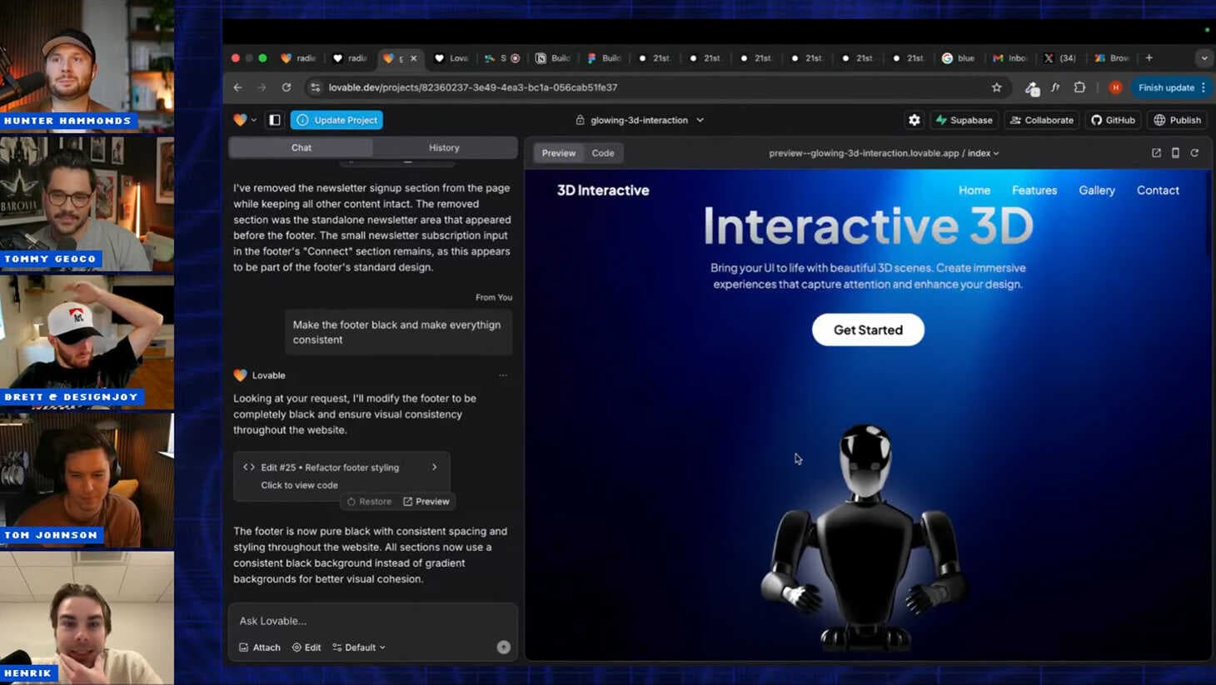Toggle the Edit mode in chat box
The height and width of the screenshot is (685, 1216).
(x=306, y=647)
